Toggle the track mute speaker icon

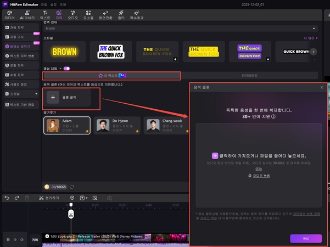pyautogui.click(x=22, y=239)
